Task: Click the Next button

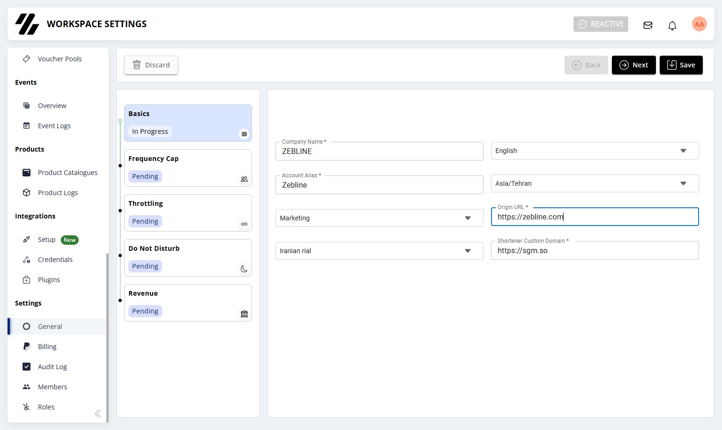Action: [633, 65]
